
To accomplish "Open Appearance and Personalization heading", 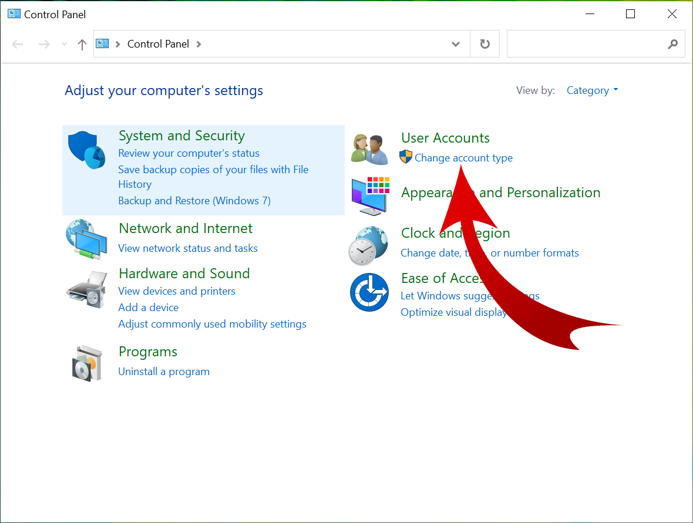I will pos(501,193).
